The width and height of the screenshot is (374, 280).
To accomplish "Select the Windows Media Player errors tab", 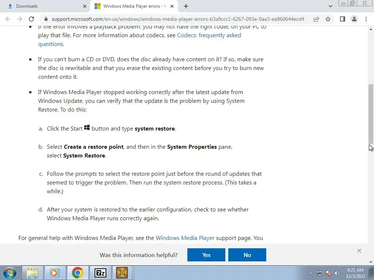I will coord(134,6).
